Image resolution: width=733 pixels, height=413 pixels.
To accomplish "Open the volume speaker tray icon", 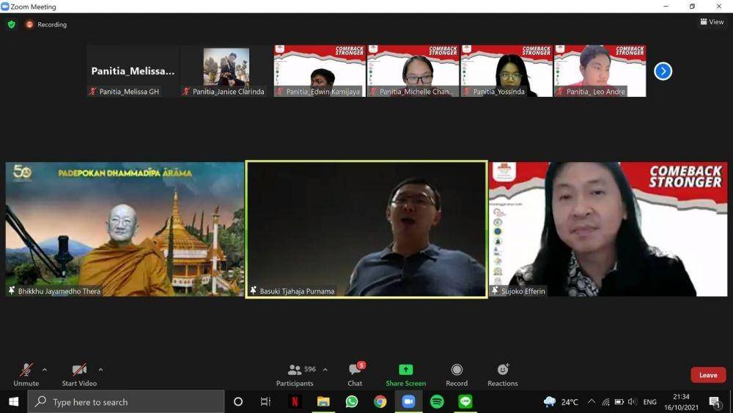I will [633, 402].
